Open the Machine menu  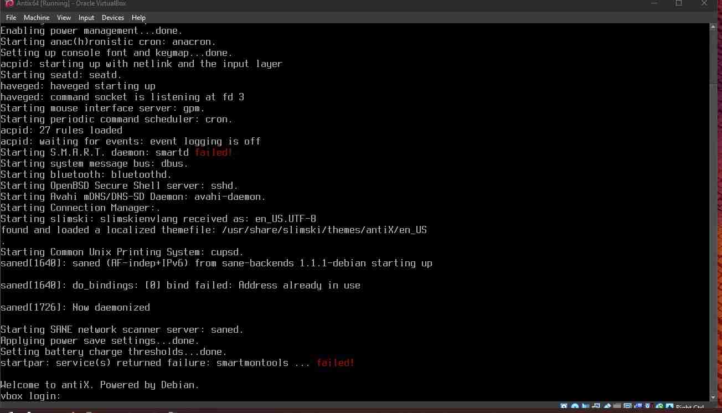tap(37, 18)
